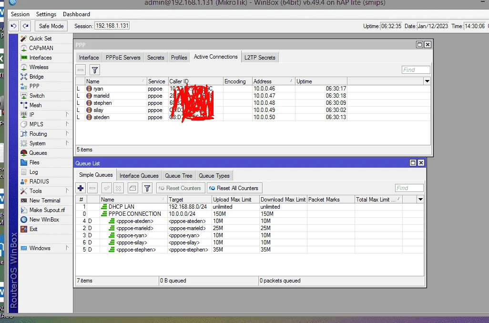Open Mesh in the sidebar
Viewport: 489px width, 323px height.
coord(35,105)
